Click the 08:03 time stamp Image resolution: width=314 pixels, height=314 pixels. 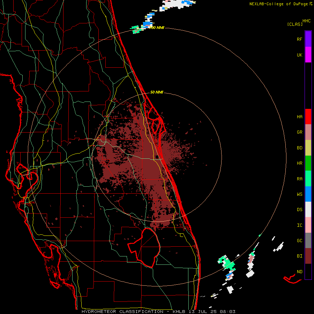pos(228,312)
